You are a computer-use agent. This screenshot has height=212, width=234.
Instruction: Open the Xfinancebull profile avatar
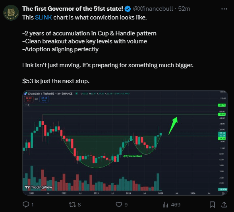point(11,13)
